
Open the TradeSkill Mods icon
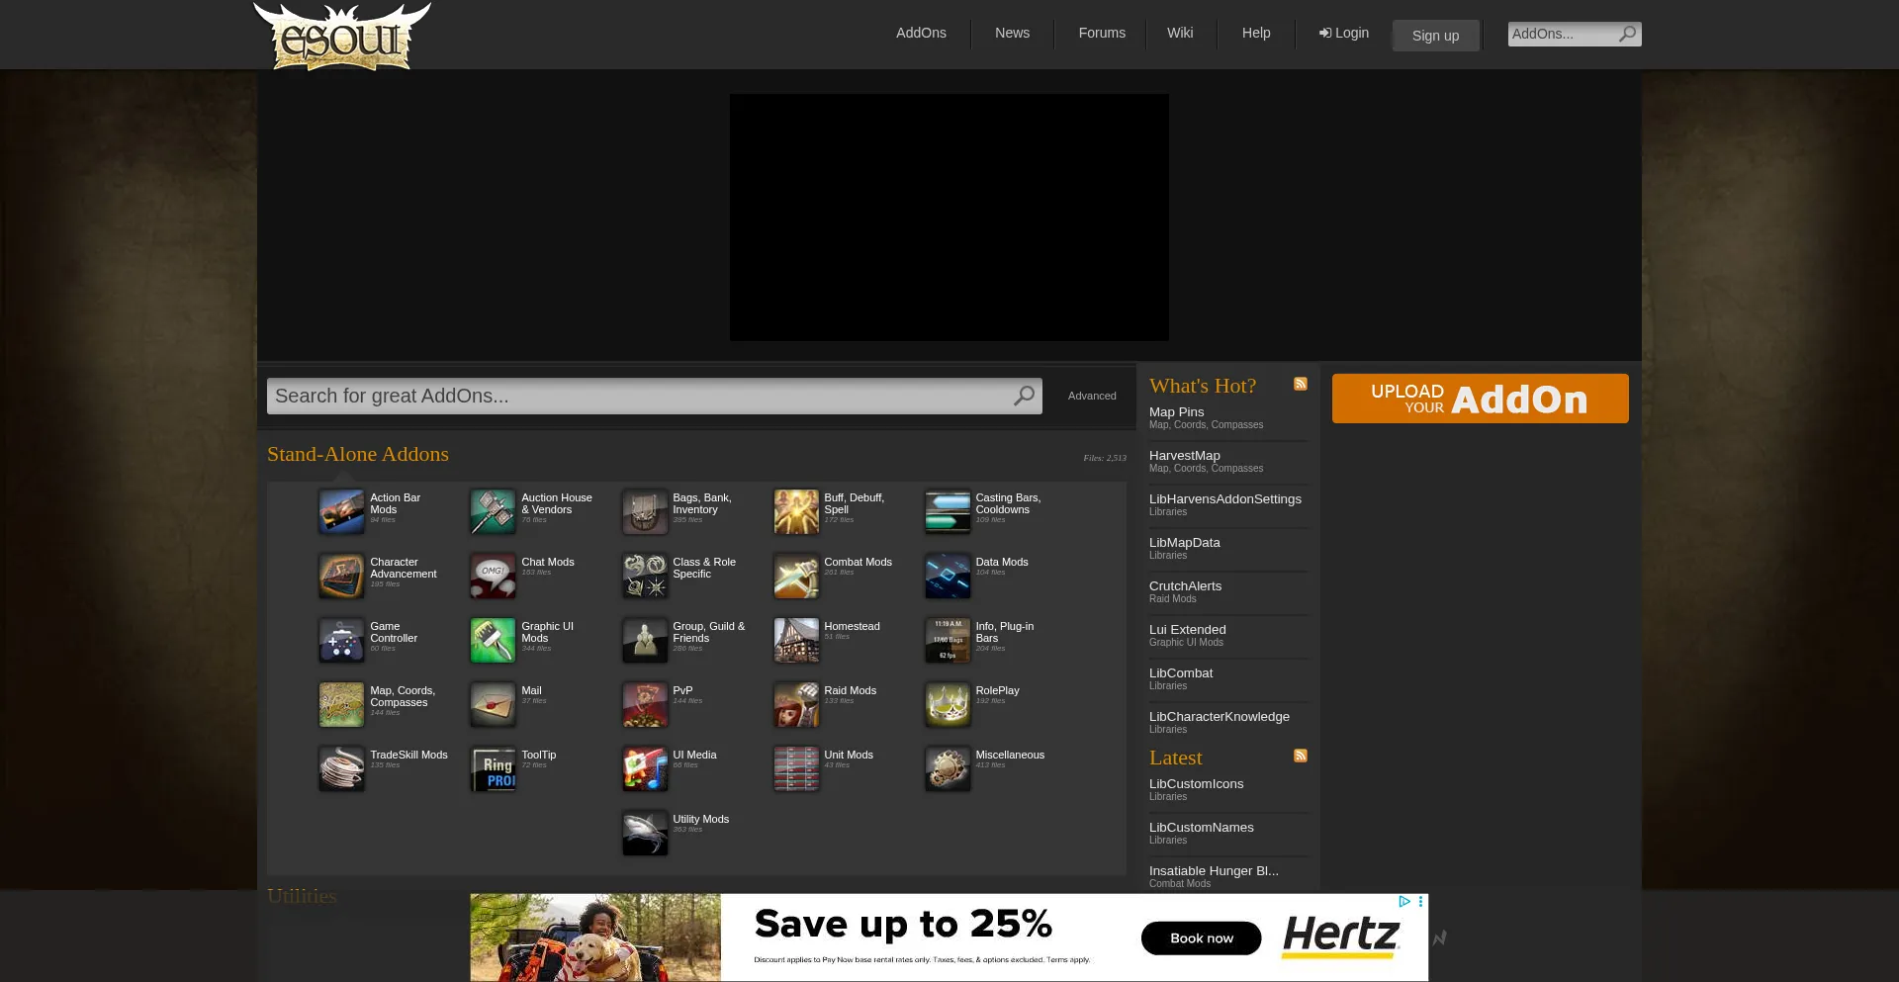pos(341,768)
